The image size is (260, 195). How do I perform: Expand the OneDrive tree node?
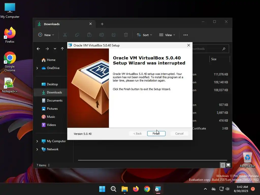[x=37, y=68]
